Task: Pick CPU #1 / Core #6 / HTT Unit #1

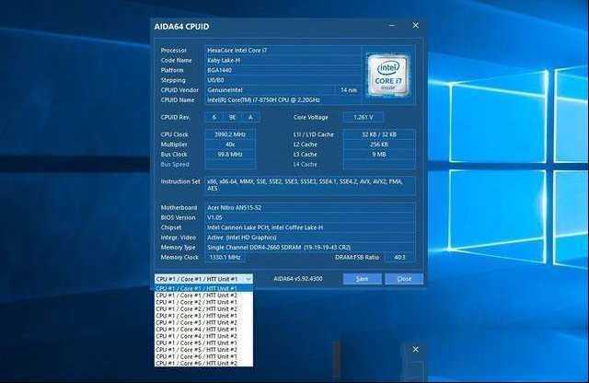Action: coord(203,356)
